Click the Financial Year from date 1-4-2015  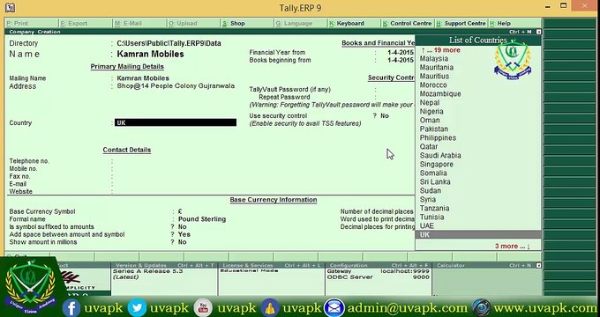(x=401, y=52)
